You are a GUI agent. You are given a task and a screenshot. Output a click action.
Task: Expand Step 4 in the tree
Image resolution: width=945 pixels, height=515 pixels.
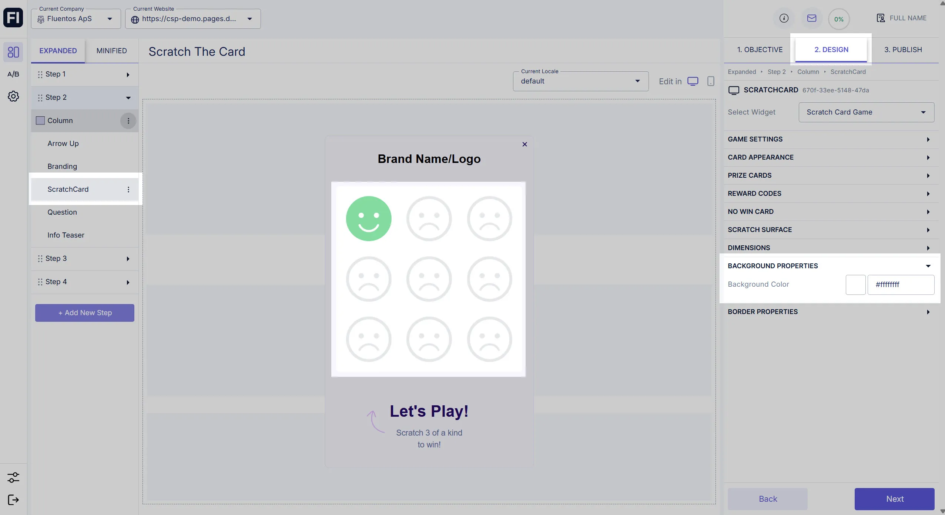pyautogui.click(x=128, y=282)
